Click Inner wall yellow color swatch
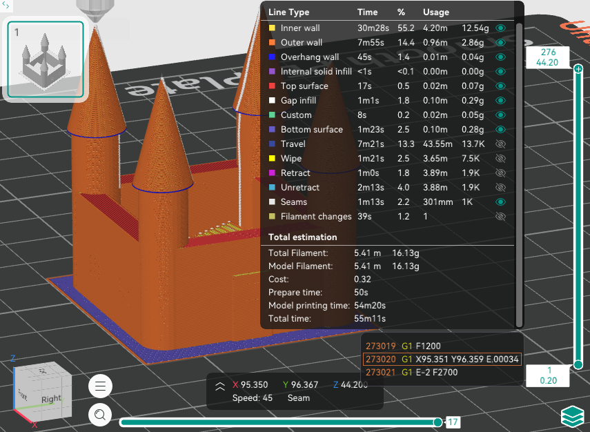590x432 pixels. coord(272,28)
